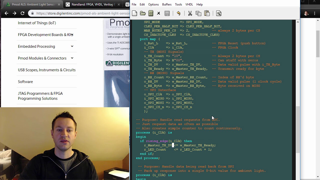The image size is (320, 180).
Task: Copy selection using the copy icon
Action: 198,13
